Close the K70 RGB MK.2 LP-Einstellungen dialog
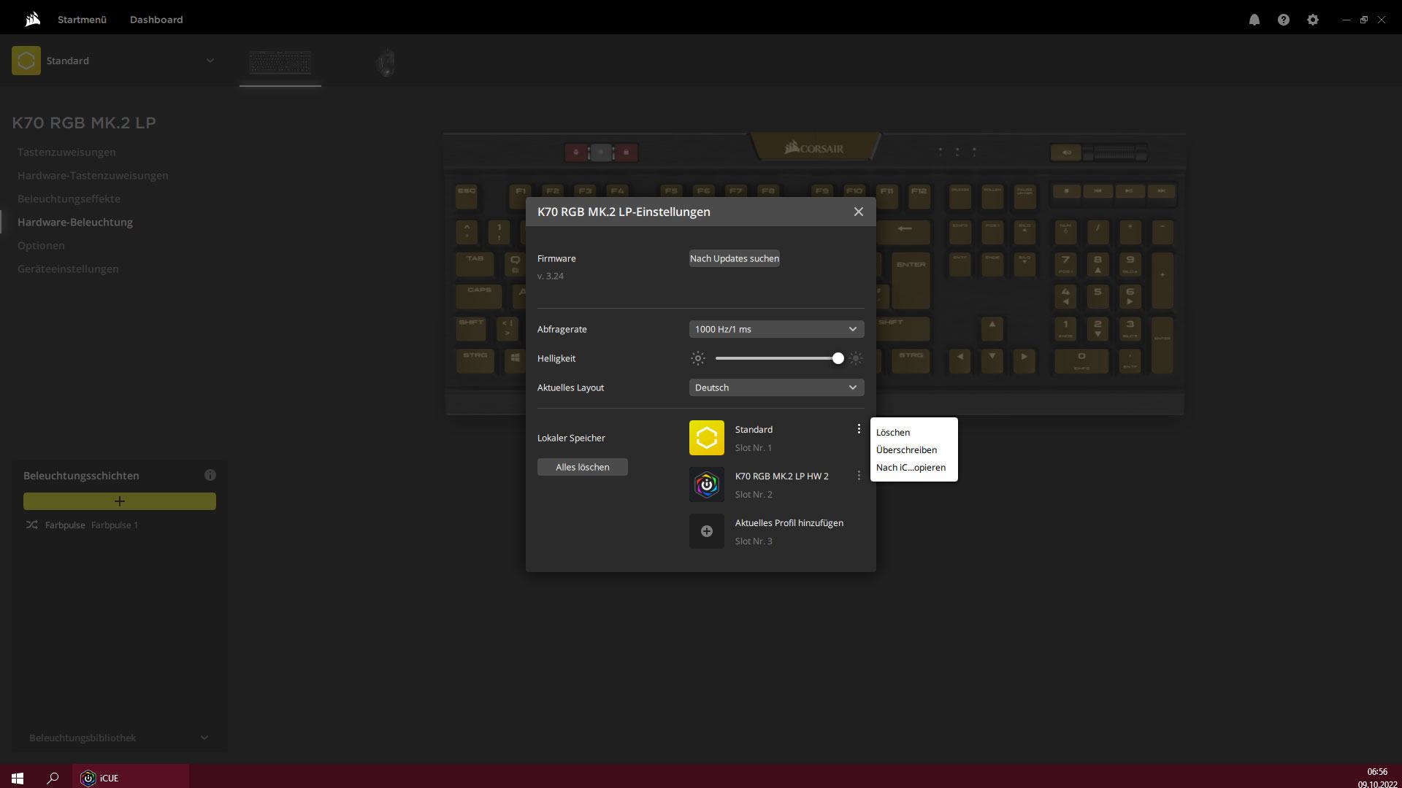This screenshot has width=1402, height=788. coord(858,212)
